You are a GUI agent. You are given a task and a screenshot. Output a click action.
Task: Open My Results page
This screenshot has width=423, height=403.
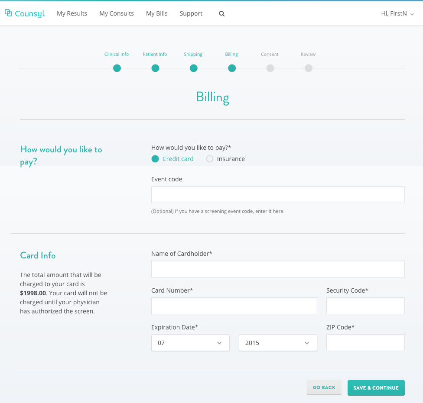click(x=72, y=13)
